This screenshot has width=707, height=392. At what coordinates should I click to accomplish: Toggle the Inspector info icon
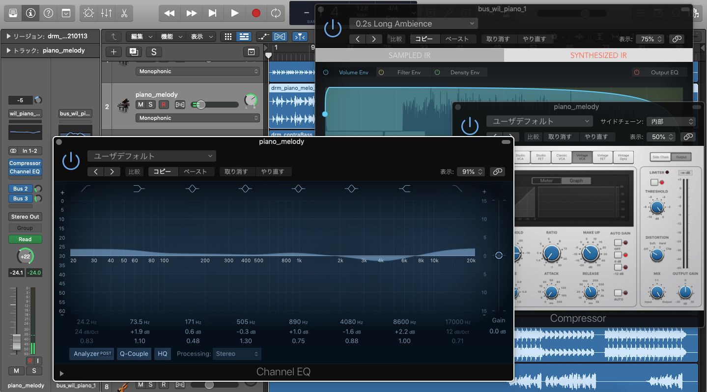coord(30,13)
